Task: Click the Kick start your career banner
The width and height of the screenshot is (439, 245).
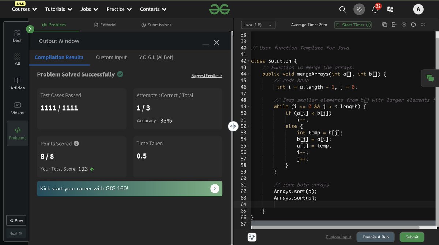Action: (130, 189)
